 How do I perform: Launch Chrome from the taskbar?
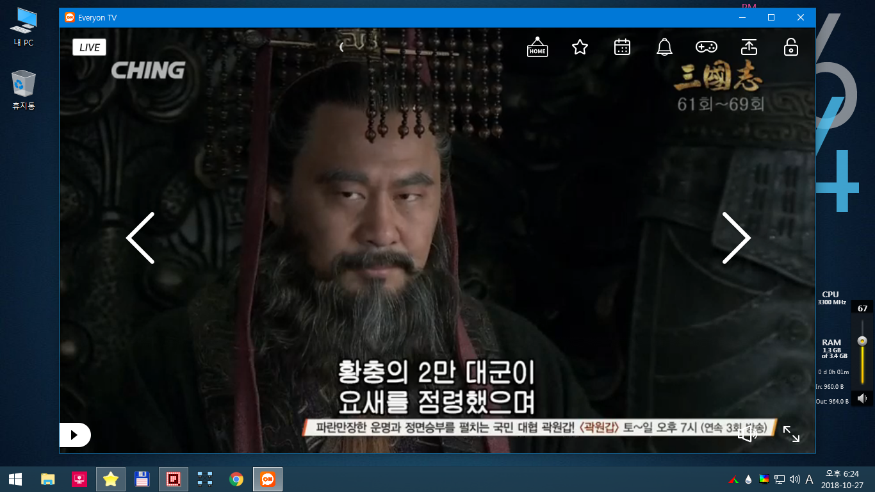[x=236, y=479]
